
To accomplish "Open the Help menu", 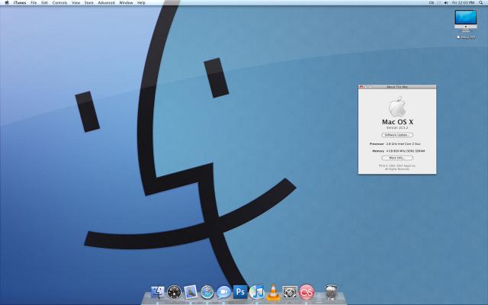I will point(141,3).
